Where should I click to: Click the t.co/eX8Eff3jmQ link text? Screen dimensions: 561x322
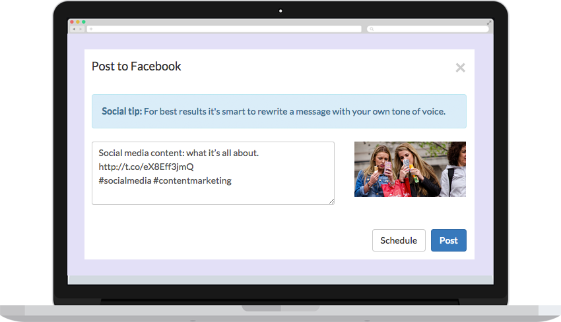pyautogui.click(x=146, y=167)
